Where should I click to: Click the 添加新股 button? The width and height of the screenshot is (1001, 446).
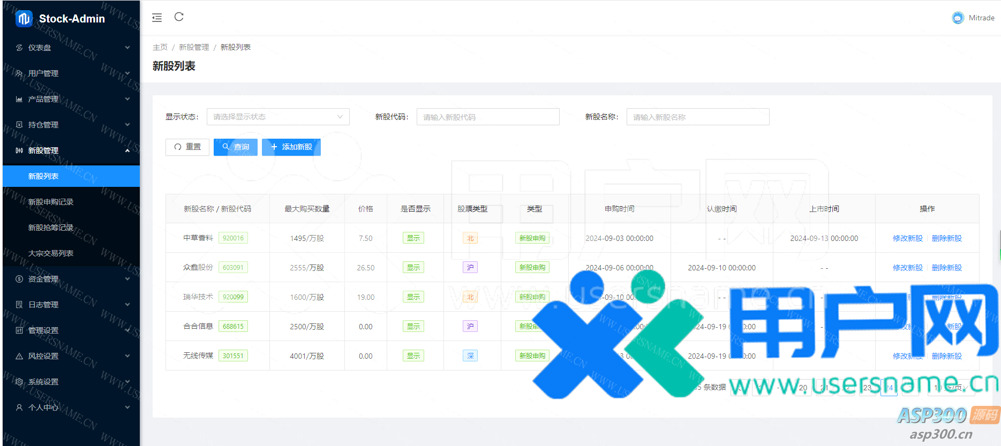[291, 147]
